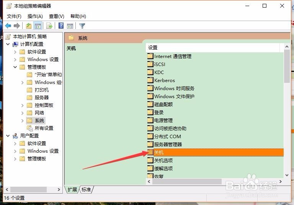Click the 访问被拒绝协助 folder icon
The width and height of the screenshot is (294, 205).
pos(150,128)
